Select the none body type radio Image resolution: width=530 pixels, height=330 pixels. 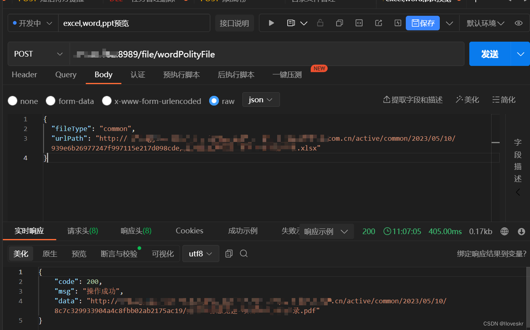point(13,101)
